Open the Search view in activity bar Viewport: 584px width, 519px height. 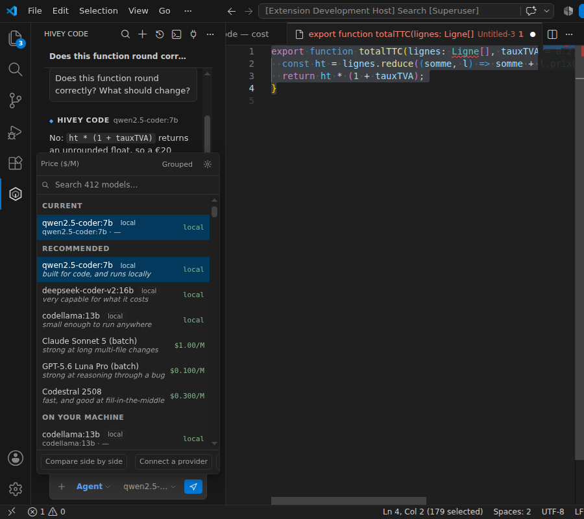point(16,69)
